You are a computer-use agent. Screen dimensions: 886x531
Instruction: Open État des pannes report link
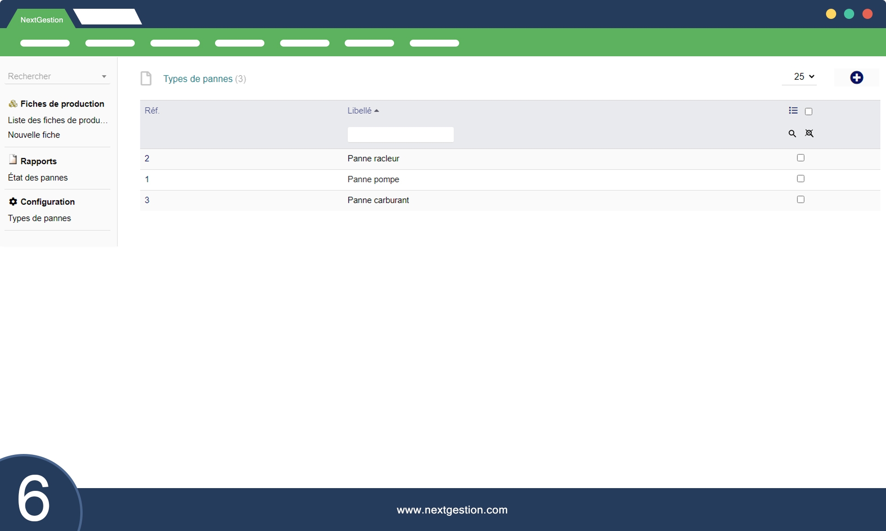pyautogui.click(x=38, y=178)
